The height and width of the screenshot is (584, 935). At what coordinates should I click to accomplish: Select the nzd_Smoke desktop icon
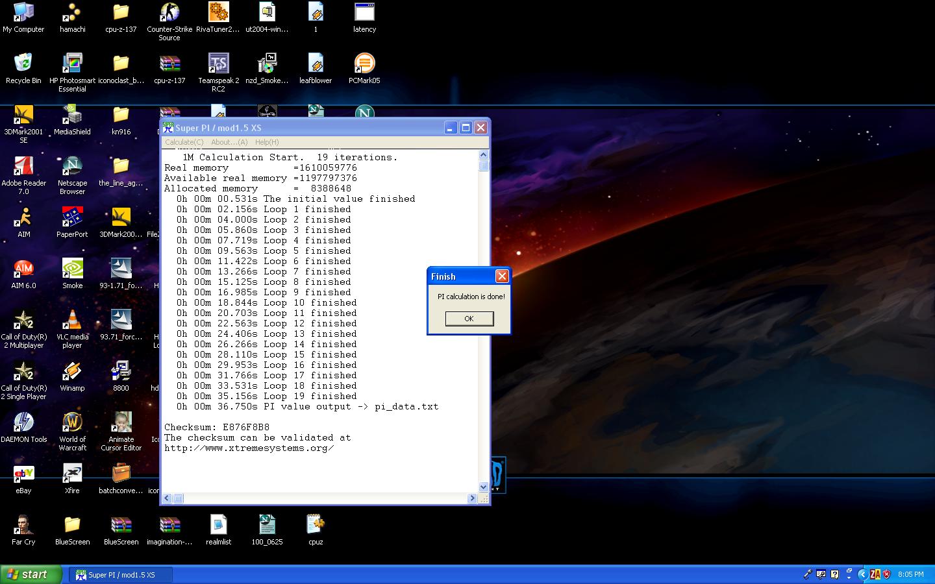[x=267, y=69]
